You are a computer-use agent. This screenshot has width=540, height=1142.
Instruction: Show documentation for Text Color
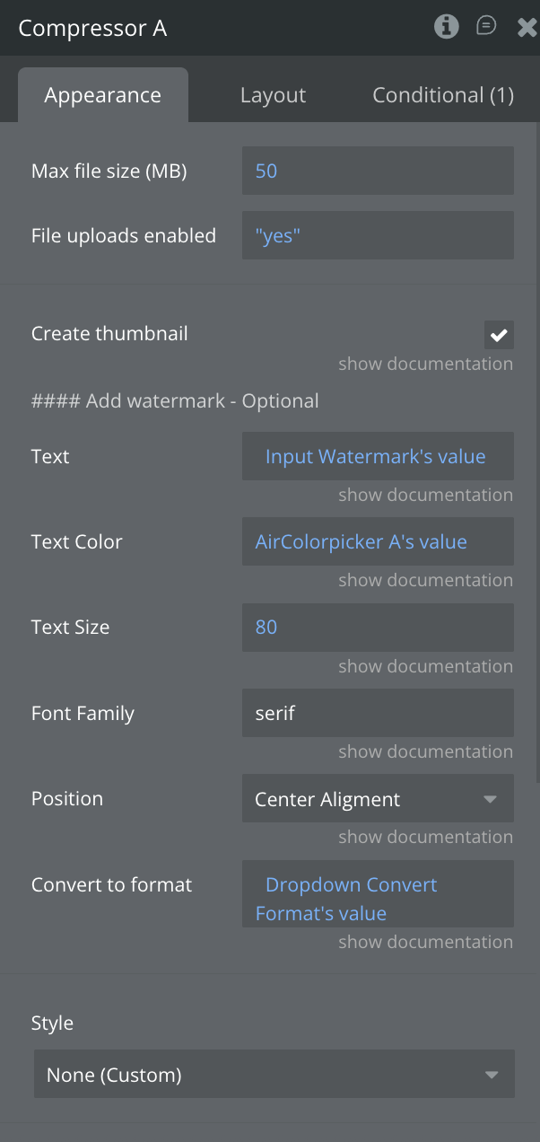pyautogui.click(x=425, y=580)
